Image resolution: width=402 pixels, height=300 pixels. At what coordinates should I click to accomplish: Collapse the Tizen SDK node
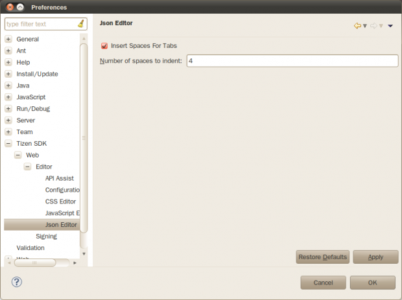tap(8, 144)
